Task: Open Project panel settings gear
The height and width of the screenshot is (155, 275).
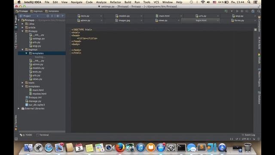Action: click(x=58, y=16)
